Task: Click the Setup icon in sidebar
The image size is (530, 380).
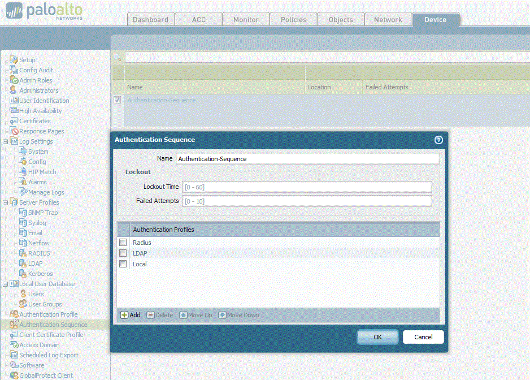Action: 14,59
